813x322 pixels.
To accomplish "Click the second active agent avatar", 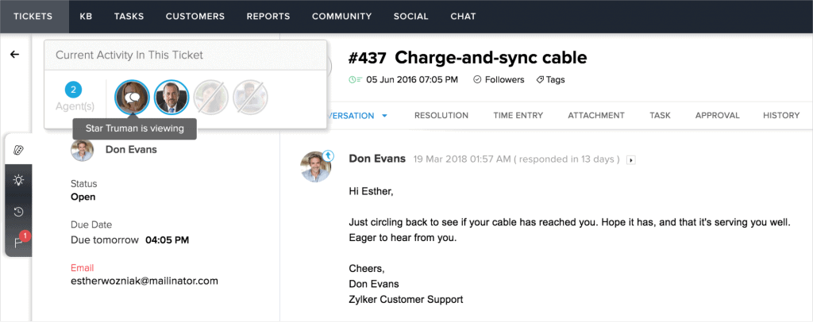I will click(171, 97).
